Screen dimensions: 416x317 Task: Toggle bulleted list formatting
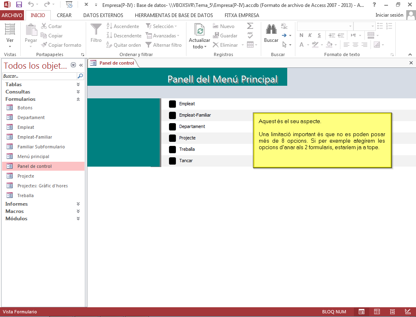coord(380,26)
